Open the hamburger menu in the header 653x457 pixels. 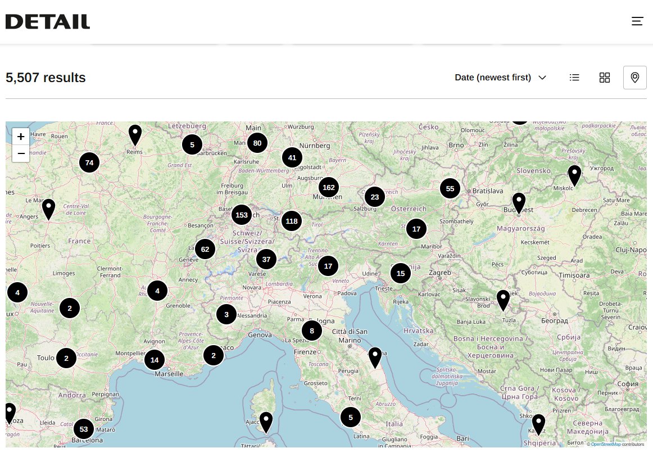(637, 21)
